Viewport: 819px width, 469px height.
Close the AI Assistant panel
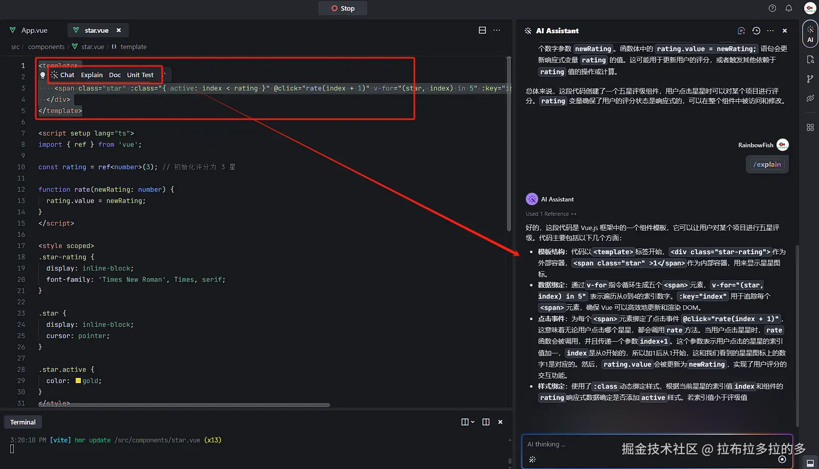[785, 31]
